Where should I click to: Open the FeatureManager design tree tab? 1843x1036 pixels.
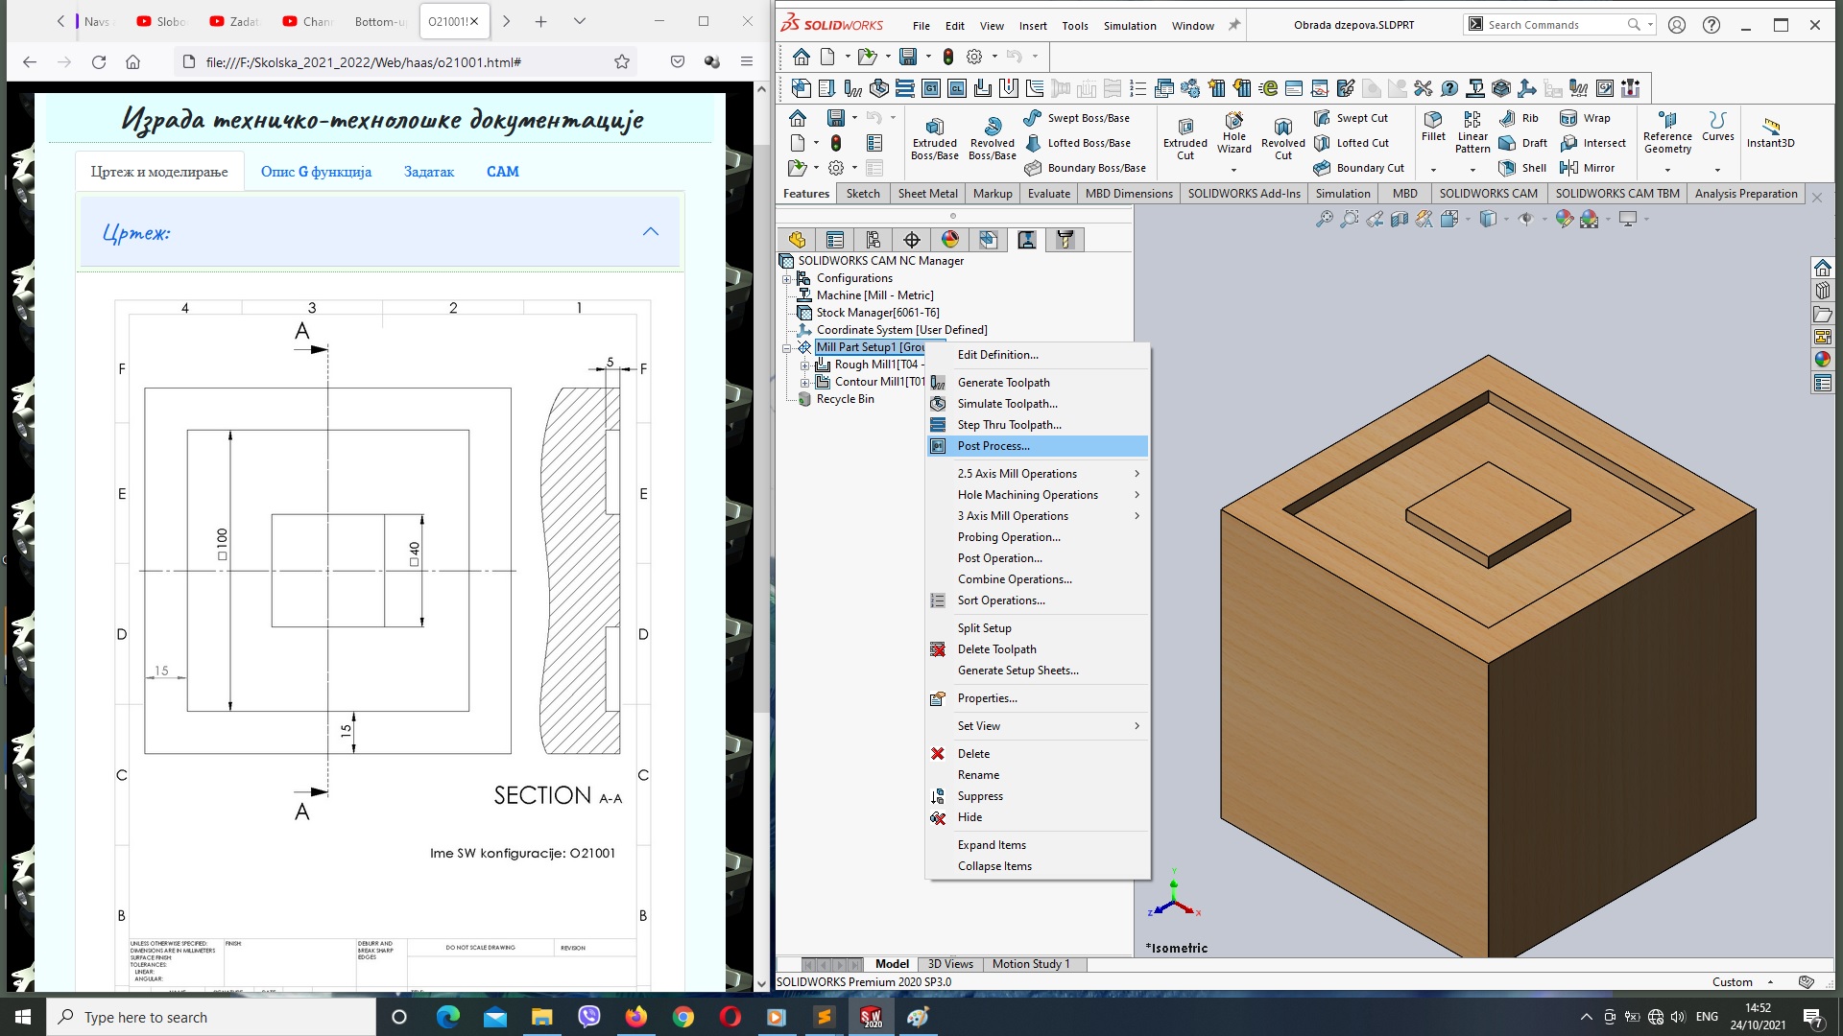click(x=797, y=240)
